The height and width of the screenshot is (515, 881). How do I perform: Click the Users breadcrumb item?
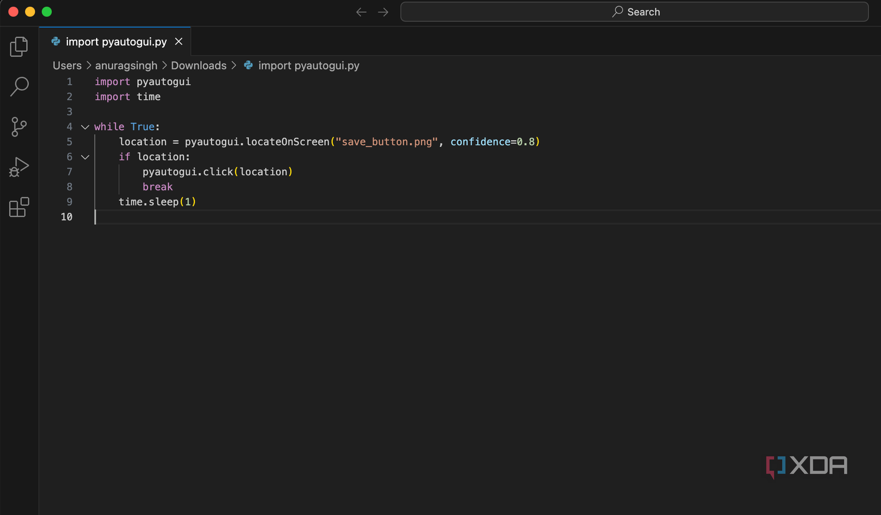point(67,65)
